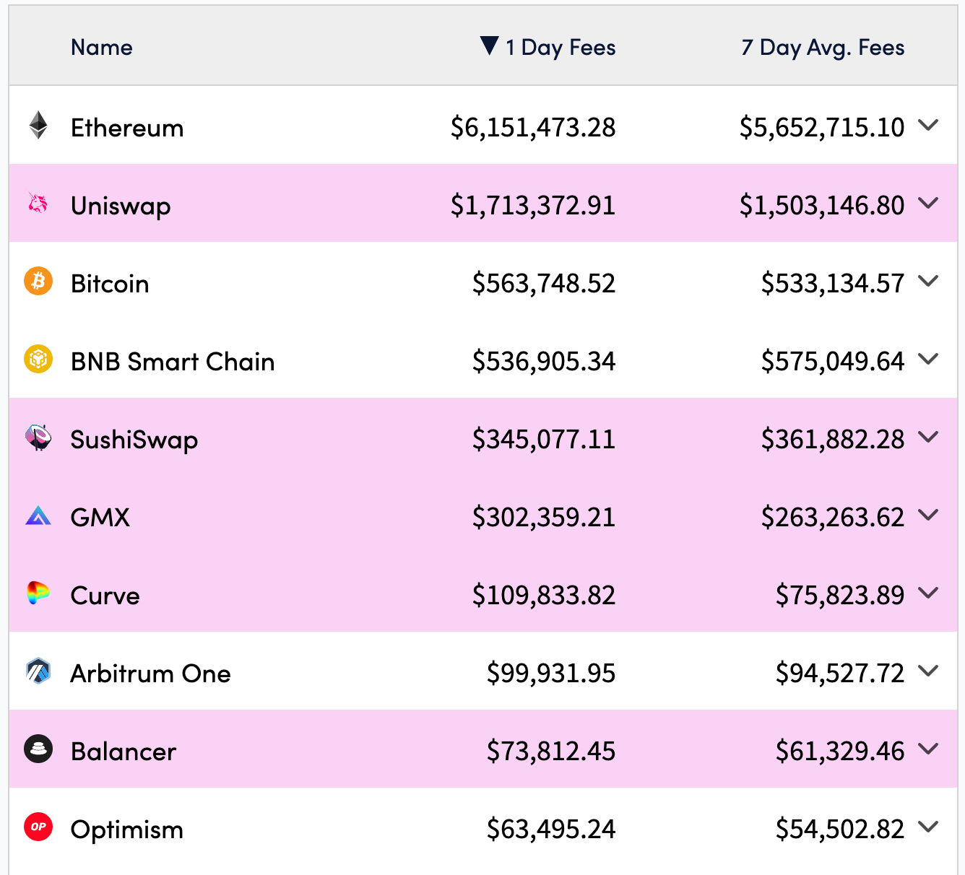Open the Arbitrum One name link

point(151,674)
